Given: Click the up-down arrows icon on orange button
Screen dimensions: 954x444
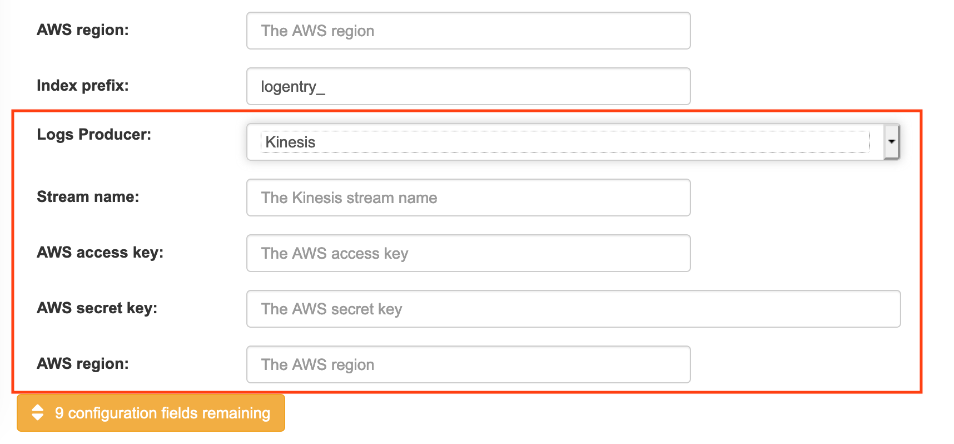Looking at the screenshot, I should [37, 412].
